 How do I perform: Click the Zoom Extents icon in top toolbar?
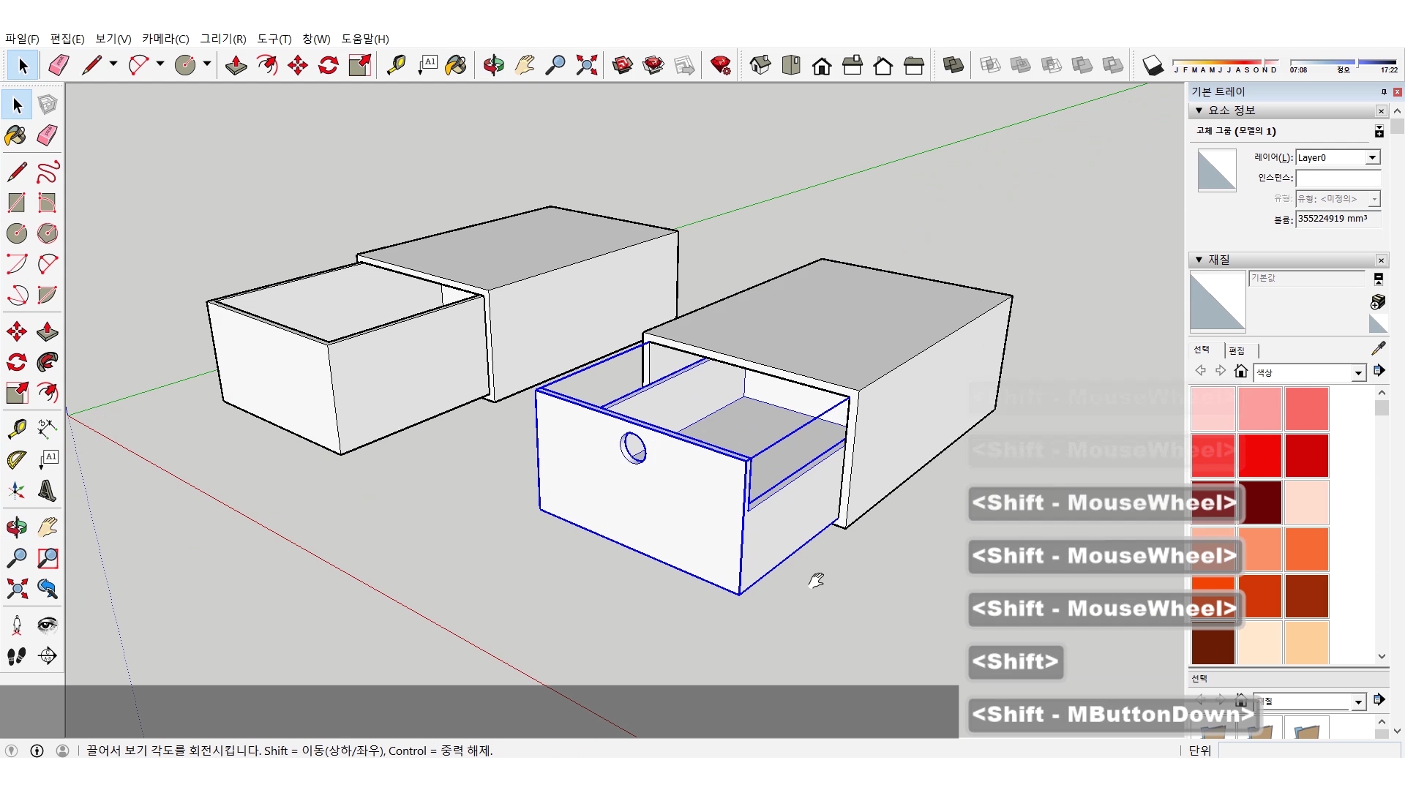586,65
